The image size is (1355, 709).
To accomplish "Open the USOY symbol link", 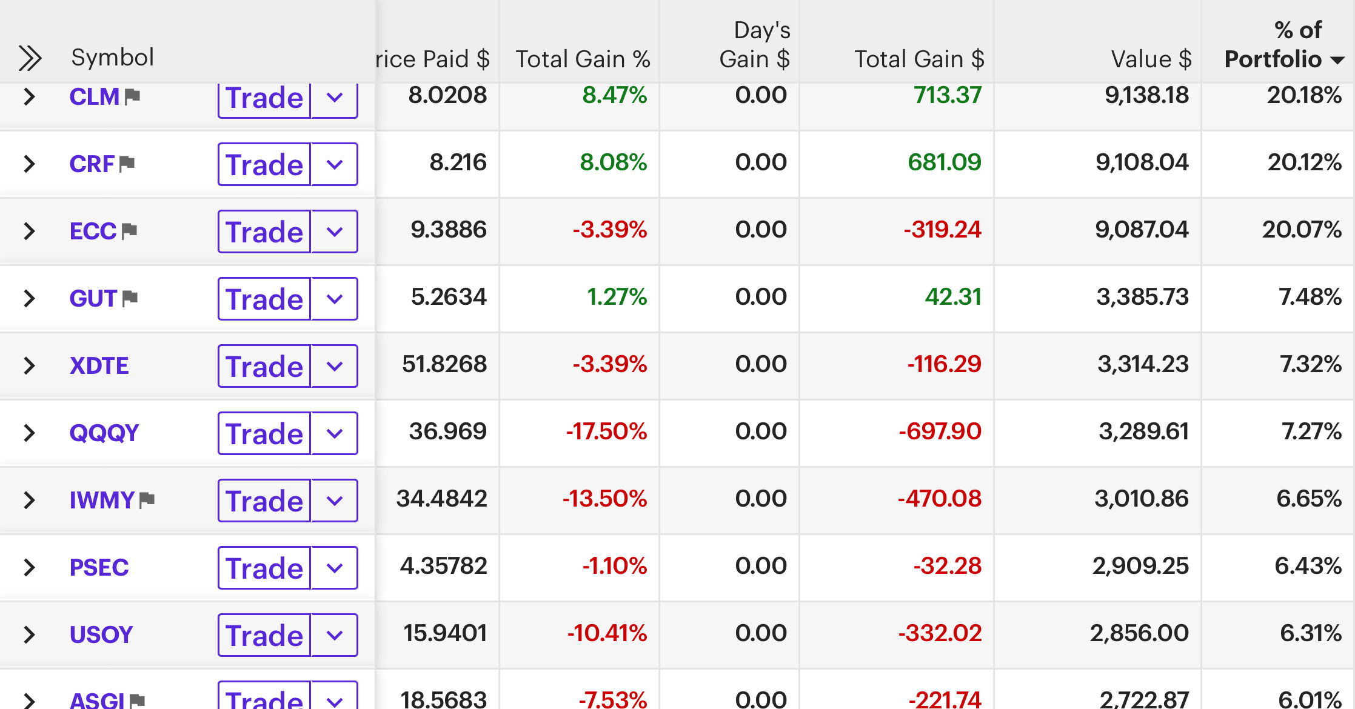I will coord(101,634).
